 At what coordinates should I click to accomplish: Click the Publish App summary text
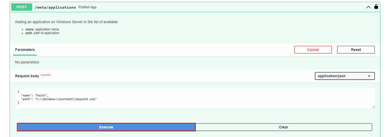[87, 7]
